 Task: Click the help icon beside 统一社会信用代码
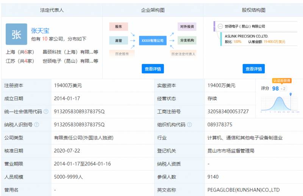46,111
